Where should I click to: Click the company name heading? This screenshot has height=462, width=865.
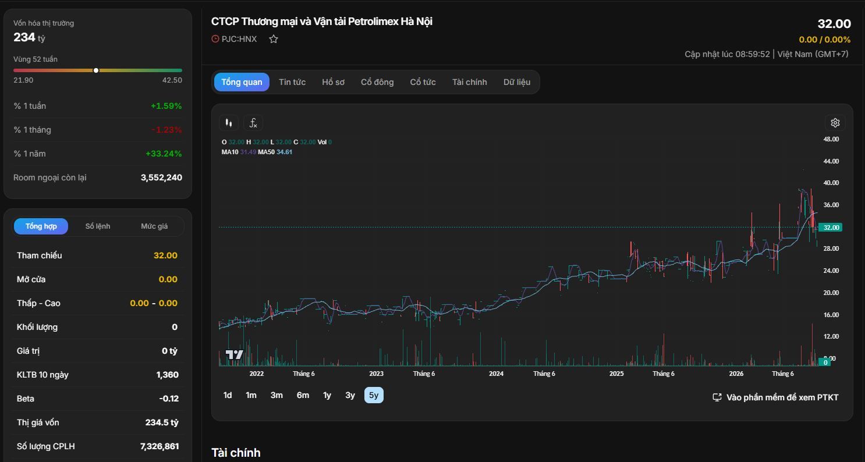point(322,22)
